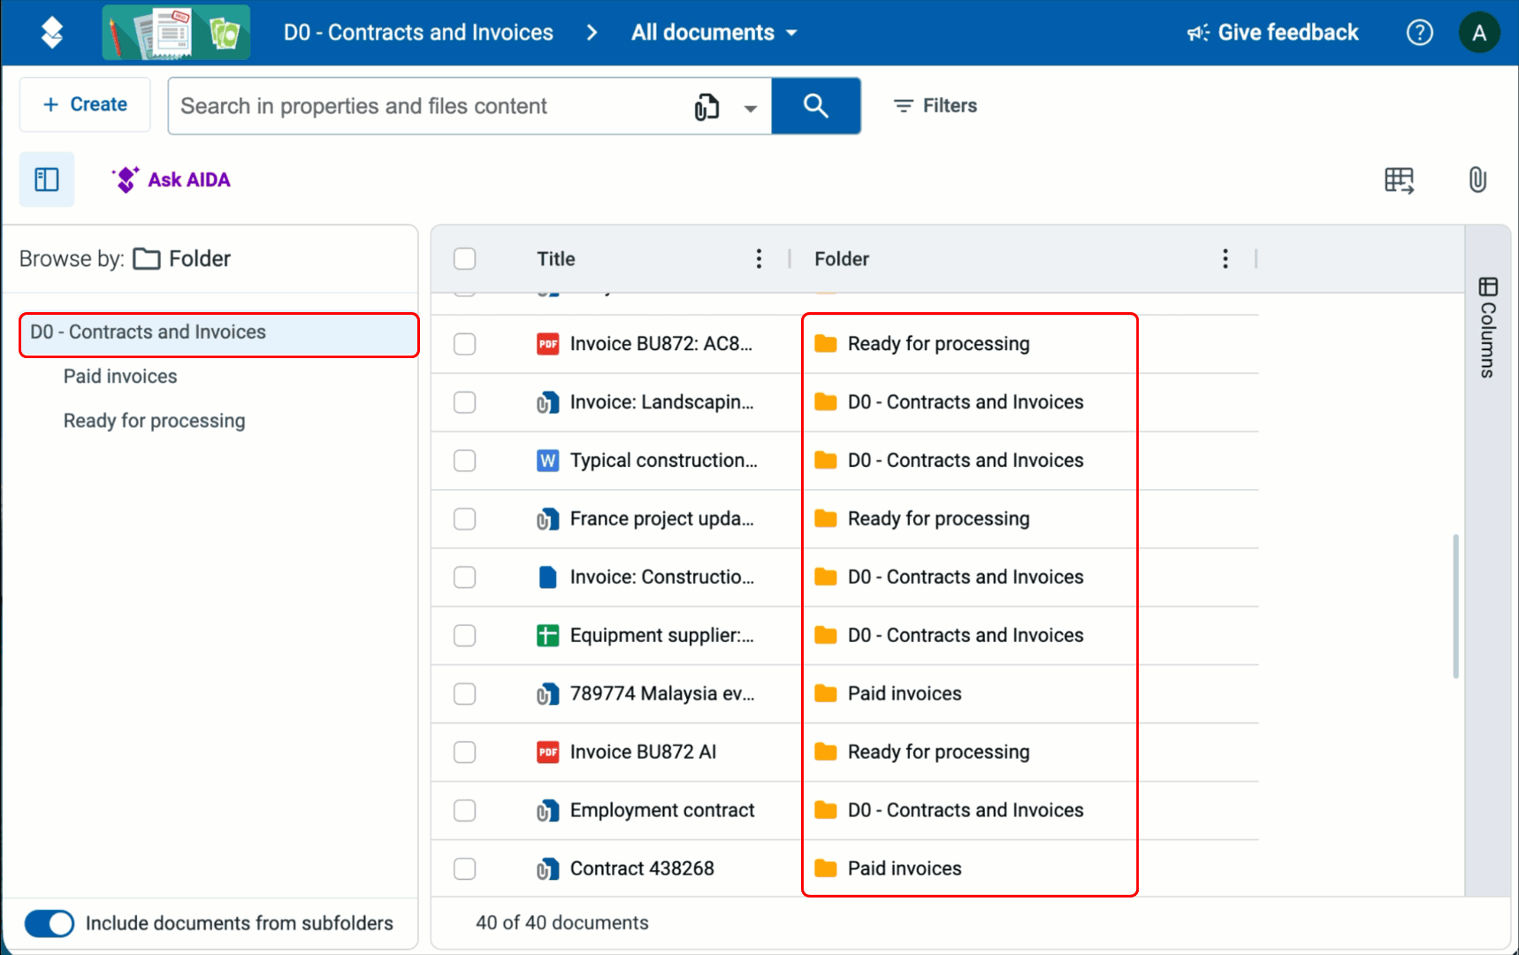The image size is (1519, 955).
Task: Toggle Include documents from subfolders switch
Action: pos(49,923)
